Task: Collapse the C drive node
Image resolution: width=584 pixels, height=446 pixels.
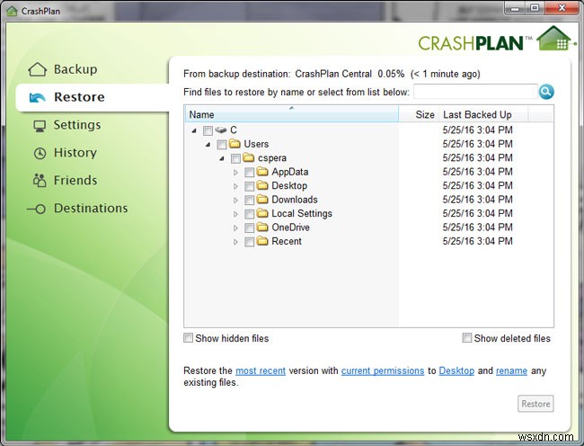Action: coord(194,130)
